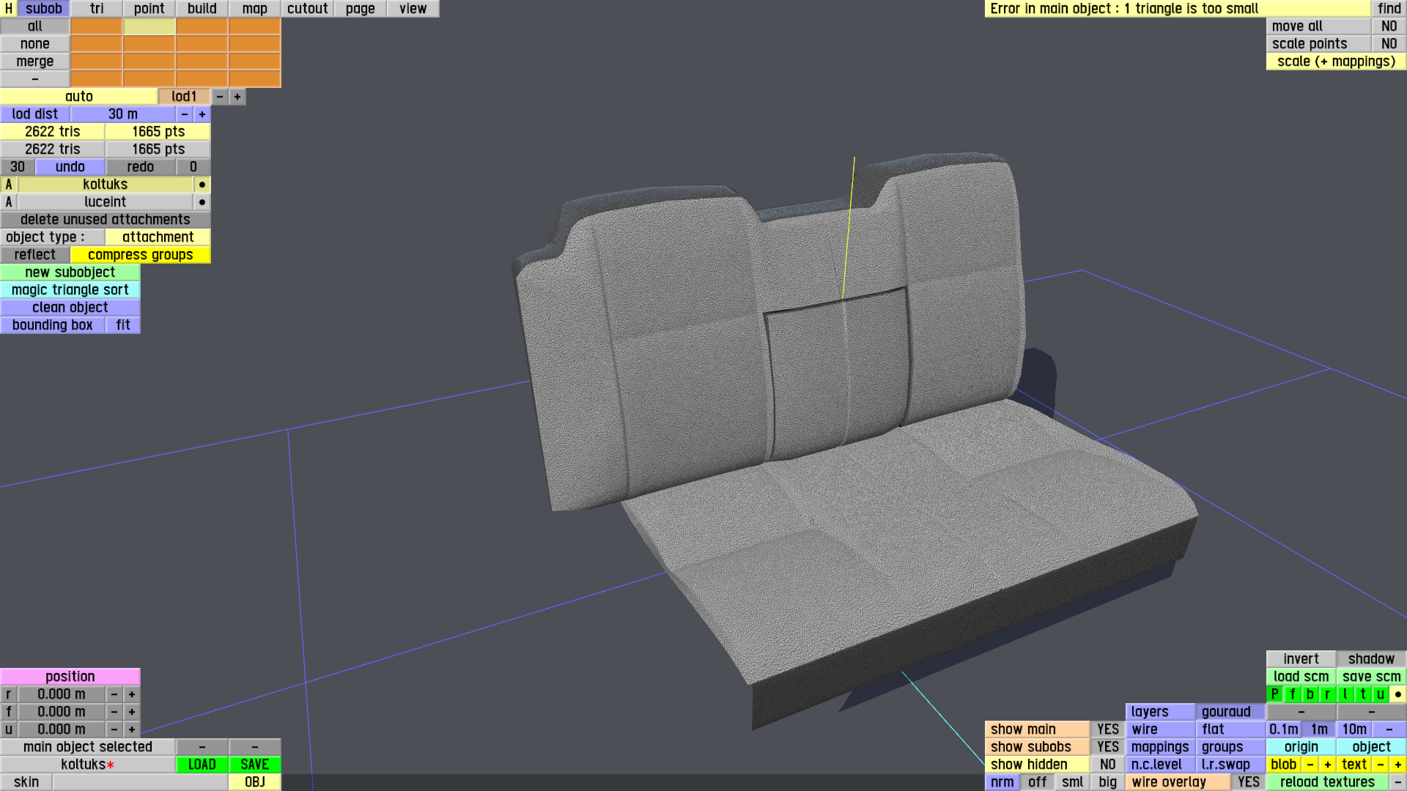This screenshot has height=791, width=1407.
Task: Click the dot button beside koltuks
Action: [x=202, y=185]
